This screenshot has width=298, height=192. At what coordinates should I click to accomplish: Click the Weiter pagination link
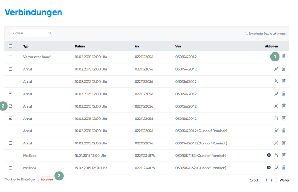click(x=285, y=180)
